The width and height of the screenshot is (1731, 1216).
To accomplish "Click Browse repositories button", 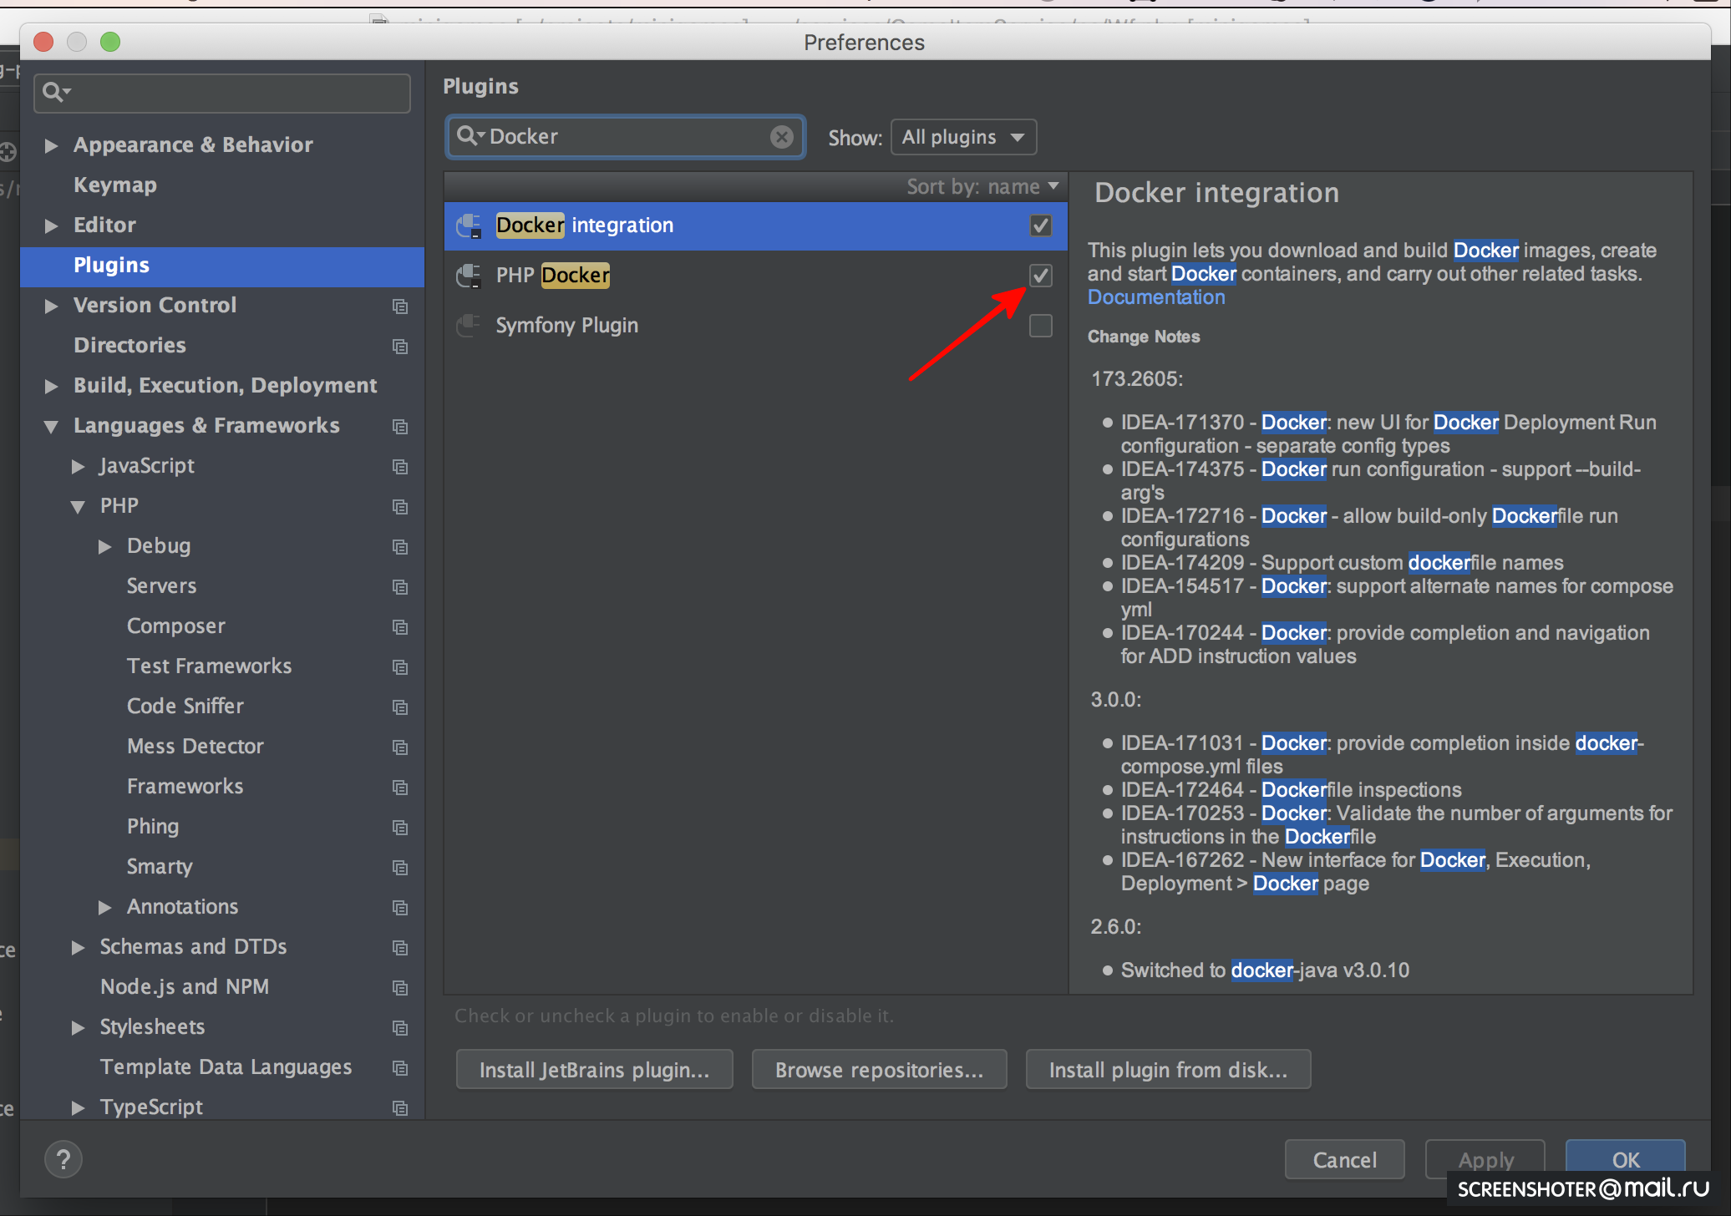I will click(x=879, y=1070).
